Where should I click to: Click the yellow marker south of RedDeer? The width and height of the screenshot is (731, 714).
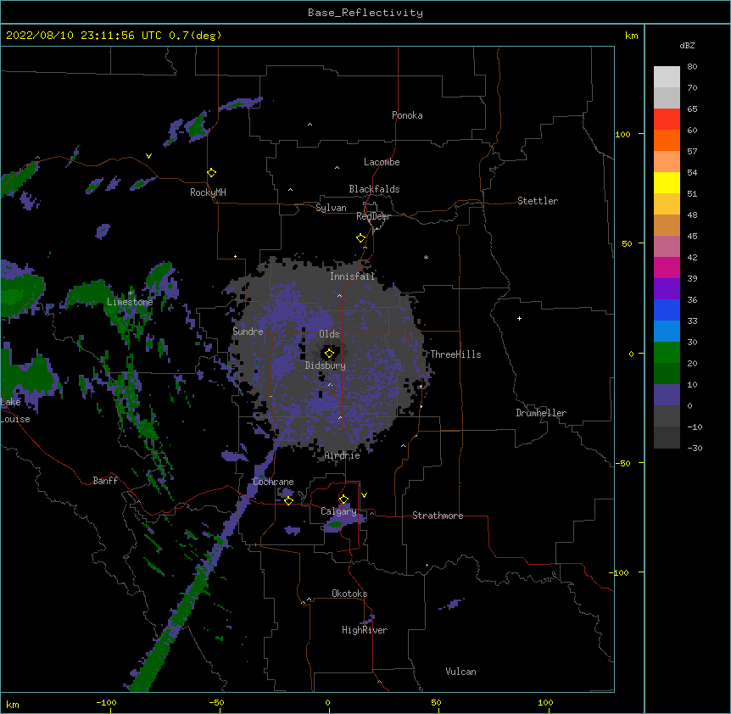[361, 238]
